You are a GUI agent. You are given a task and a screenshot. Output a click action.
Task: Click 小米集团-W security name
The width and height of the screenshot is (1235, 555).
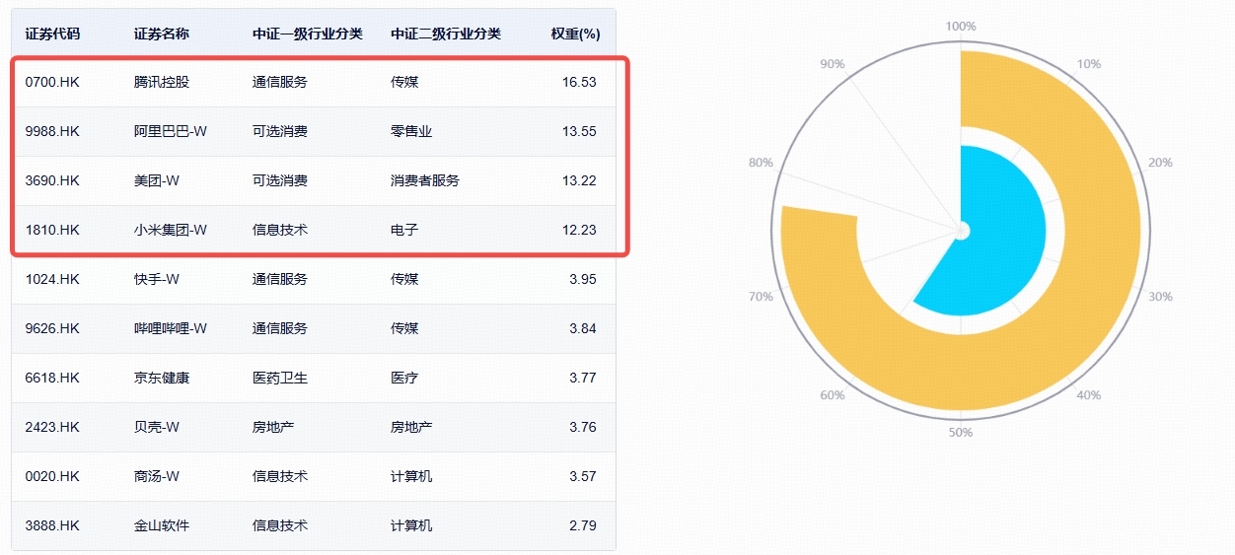[171, 230]
